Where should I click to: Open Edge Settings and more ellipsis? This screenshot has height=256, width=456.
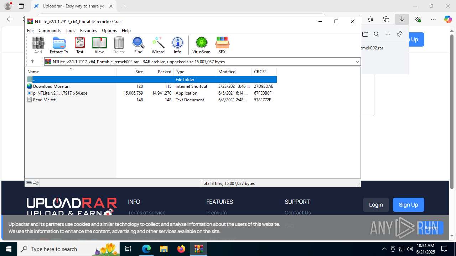coord(433,19)
